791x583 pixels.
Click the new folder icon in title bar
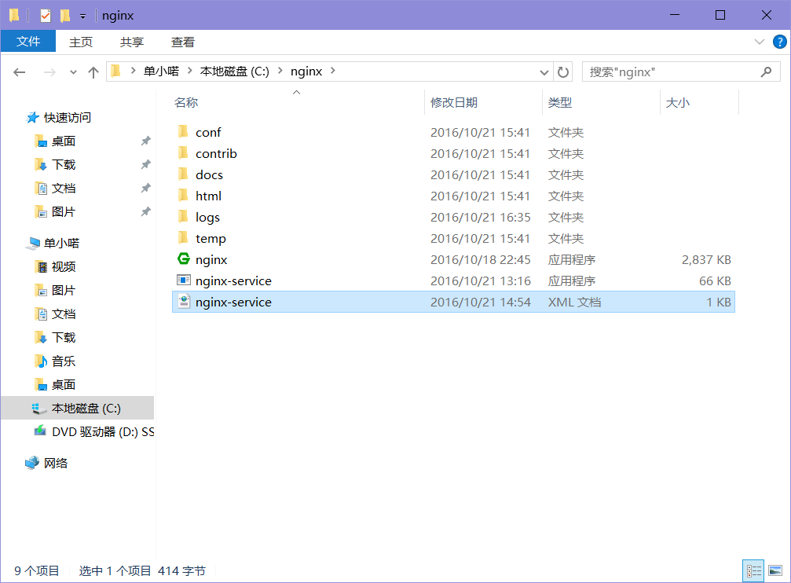coord(65,16)
